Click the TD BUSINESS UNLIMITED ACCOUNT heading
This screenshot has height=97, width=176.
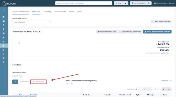coord(27,32)
